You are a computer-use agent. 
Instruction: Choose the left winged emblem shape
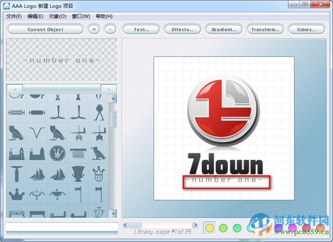coord(37,194)
